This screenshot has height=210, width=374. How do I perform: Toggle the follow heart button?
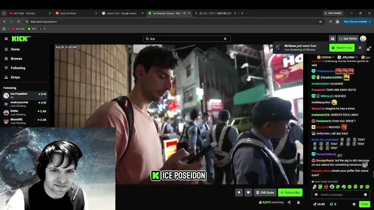[248, 192]
